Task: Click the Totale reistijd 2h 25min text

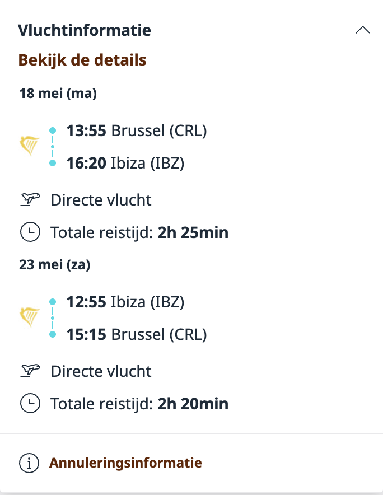Action: [x=139, y=232]
